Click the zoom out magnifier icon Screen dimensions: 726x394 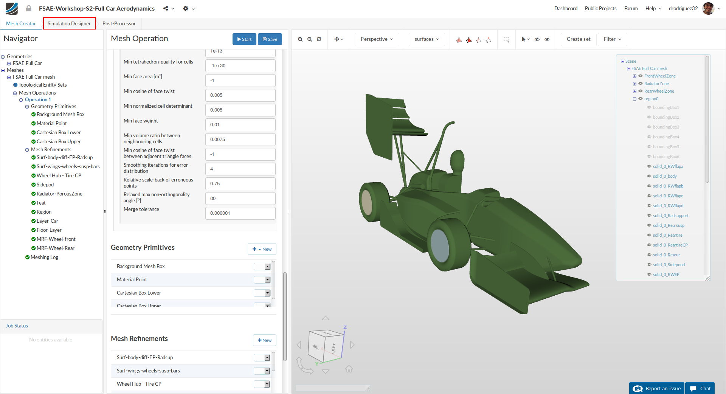(310, 39)
